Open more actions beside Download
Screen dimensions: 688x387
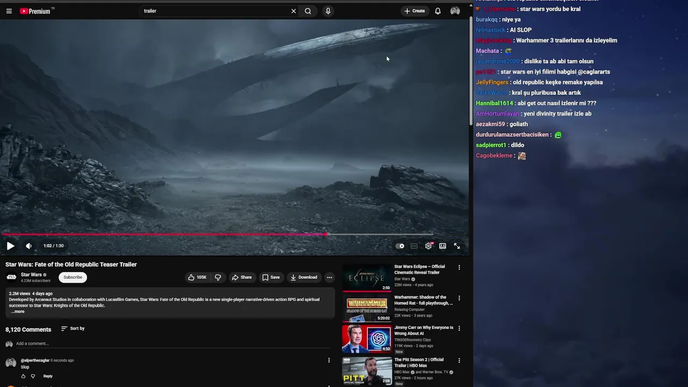[329, 277]
